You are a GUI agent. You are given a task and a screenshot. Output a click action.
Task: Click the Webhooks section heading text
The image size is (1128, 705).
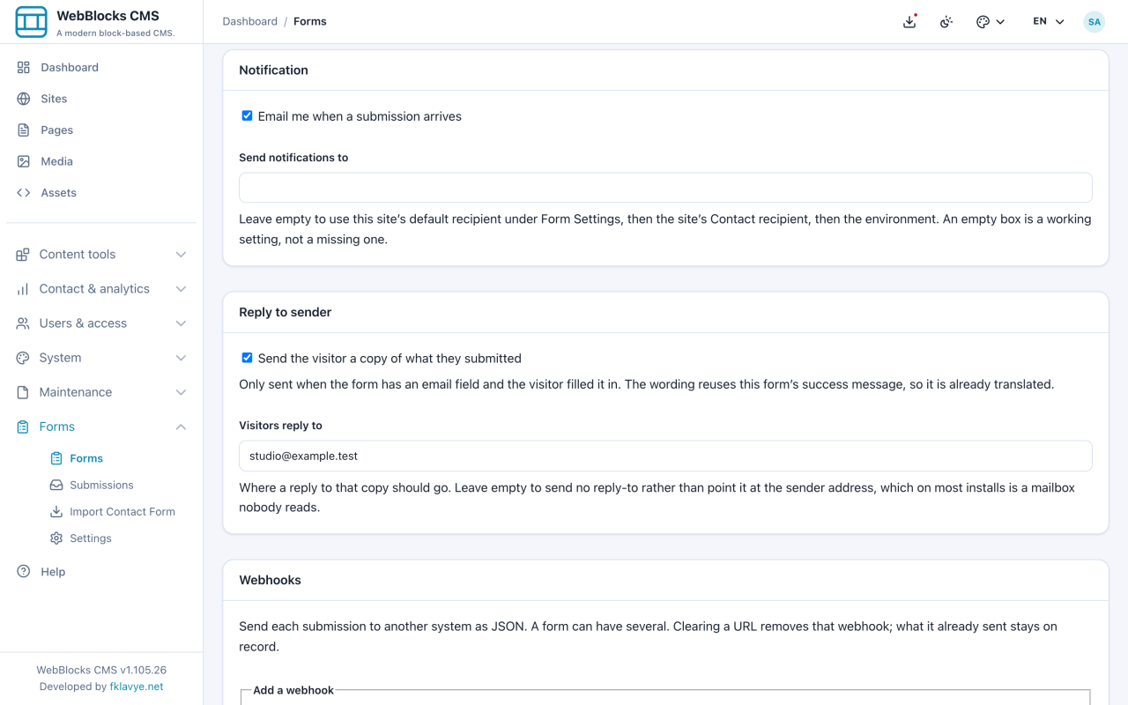(270, 580)
